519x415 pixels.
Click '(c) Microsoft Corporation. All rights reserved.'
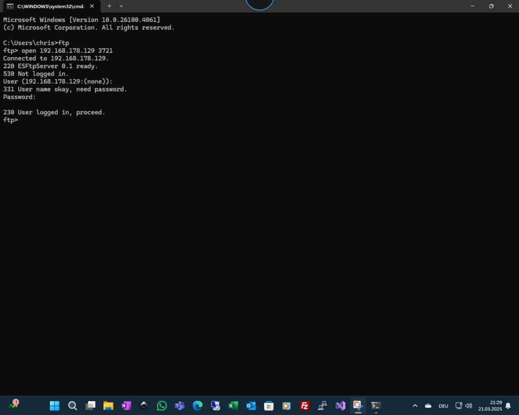click(89, 27)
